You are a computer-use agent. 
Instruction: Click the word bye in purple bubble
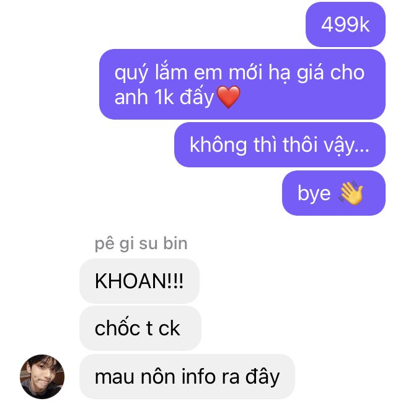click(314, 193)
